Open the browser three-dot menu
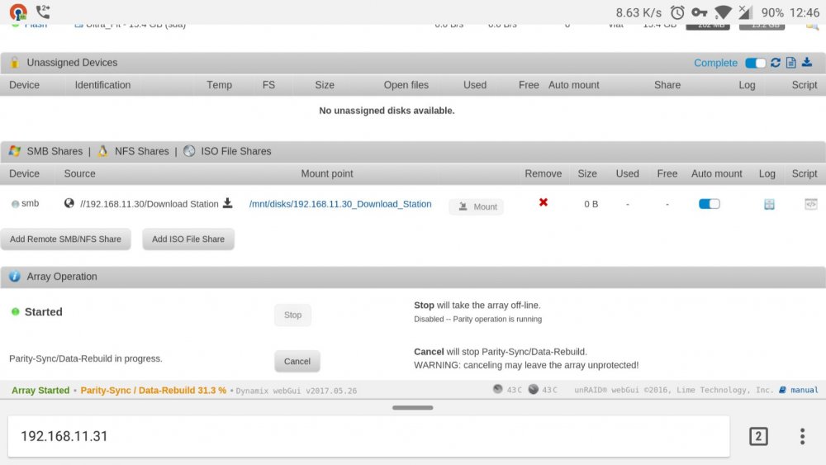 (x=802, y=436)
